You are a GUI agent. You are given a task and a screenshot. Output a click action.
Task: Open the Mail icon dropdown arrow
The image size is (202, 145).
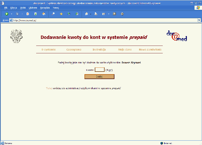[x=91, y=14]
